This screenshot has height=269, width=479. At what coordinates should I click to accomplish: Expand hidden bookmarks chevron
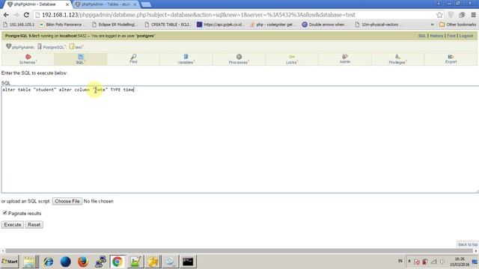(433, 25)
